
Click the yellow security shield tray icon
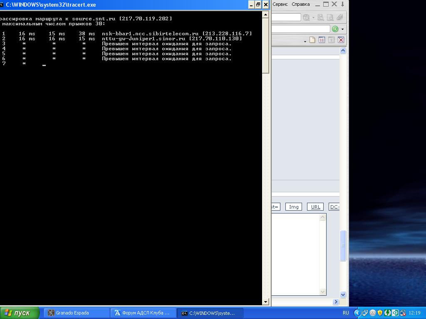(x=380, y=313)
